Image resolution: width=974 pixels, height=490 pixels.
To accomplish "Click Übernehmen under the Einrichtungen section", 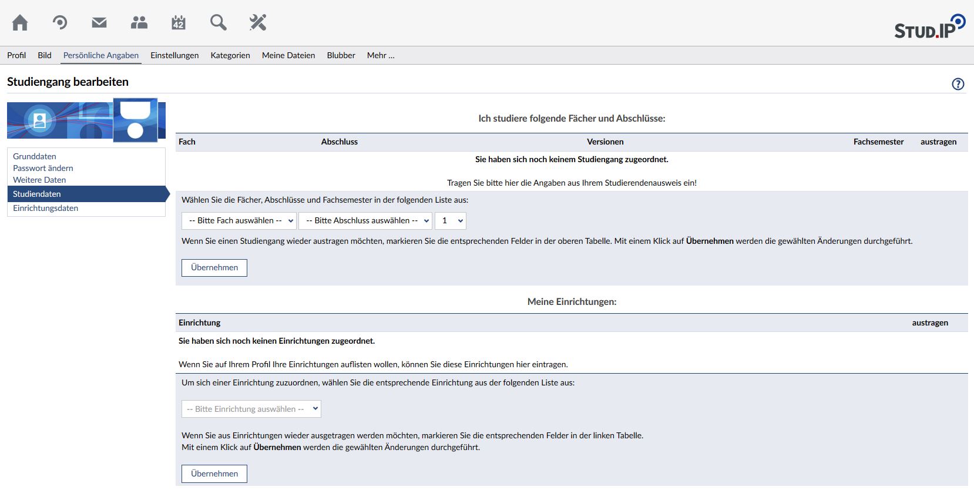I will click(x=214, y=474).
